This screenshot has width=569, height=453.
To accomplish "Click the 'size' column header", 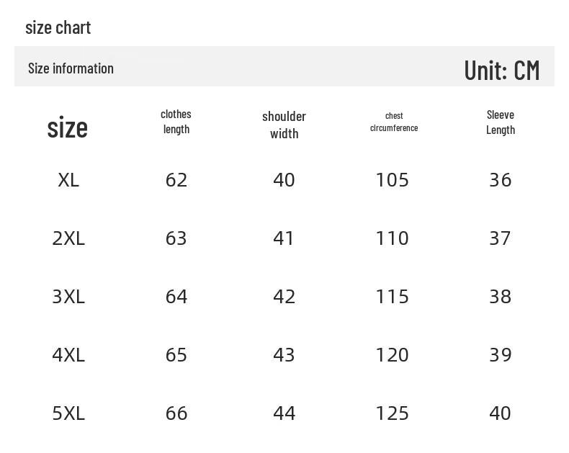I will 68,127.
